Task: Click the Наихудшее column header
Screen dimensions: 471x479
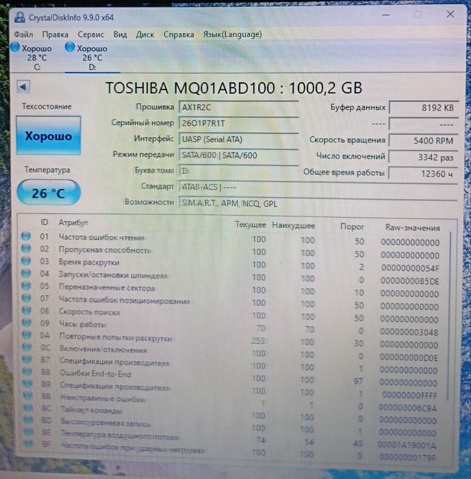Action: 293,225
